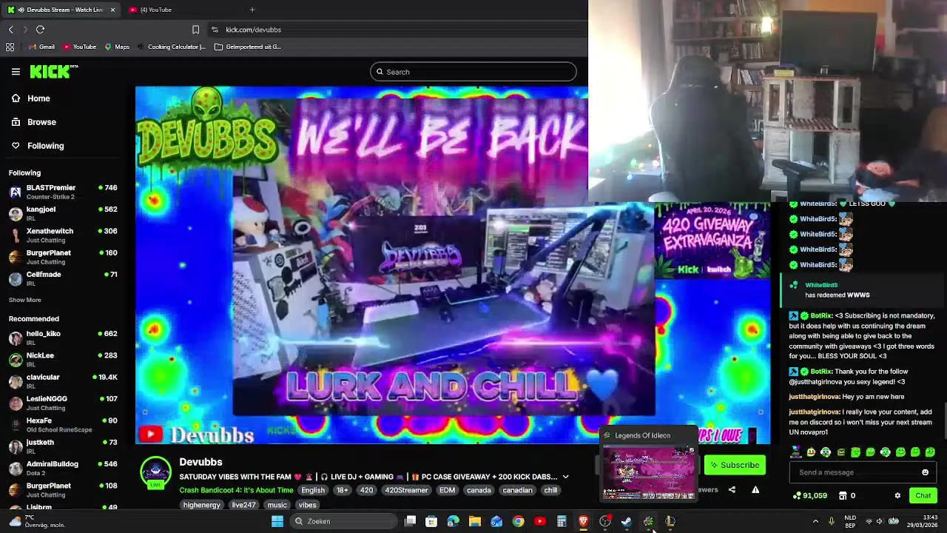Screen dimensions: 947x533
Task: Open Gmail bookmark
Action: 41,47
